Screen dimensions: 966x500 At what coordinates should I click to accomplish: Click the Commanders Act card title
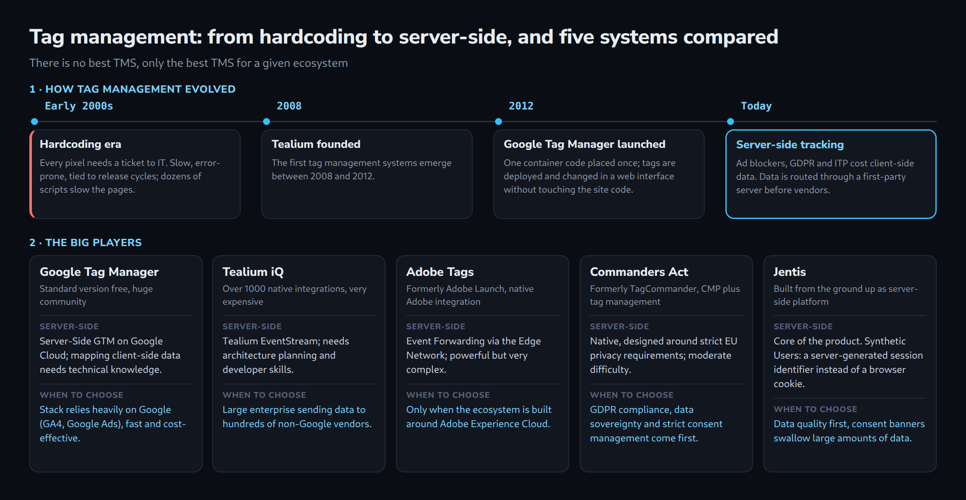639,272
